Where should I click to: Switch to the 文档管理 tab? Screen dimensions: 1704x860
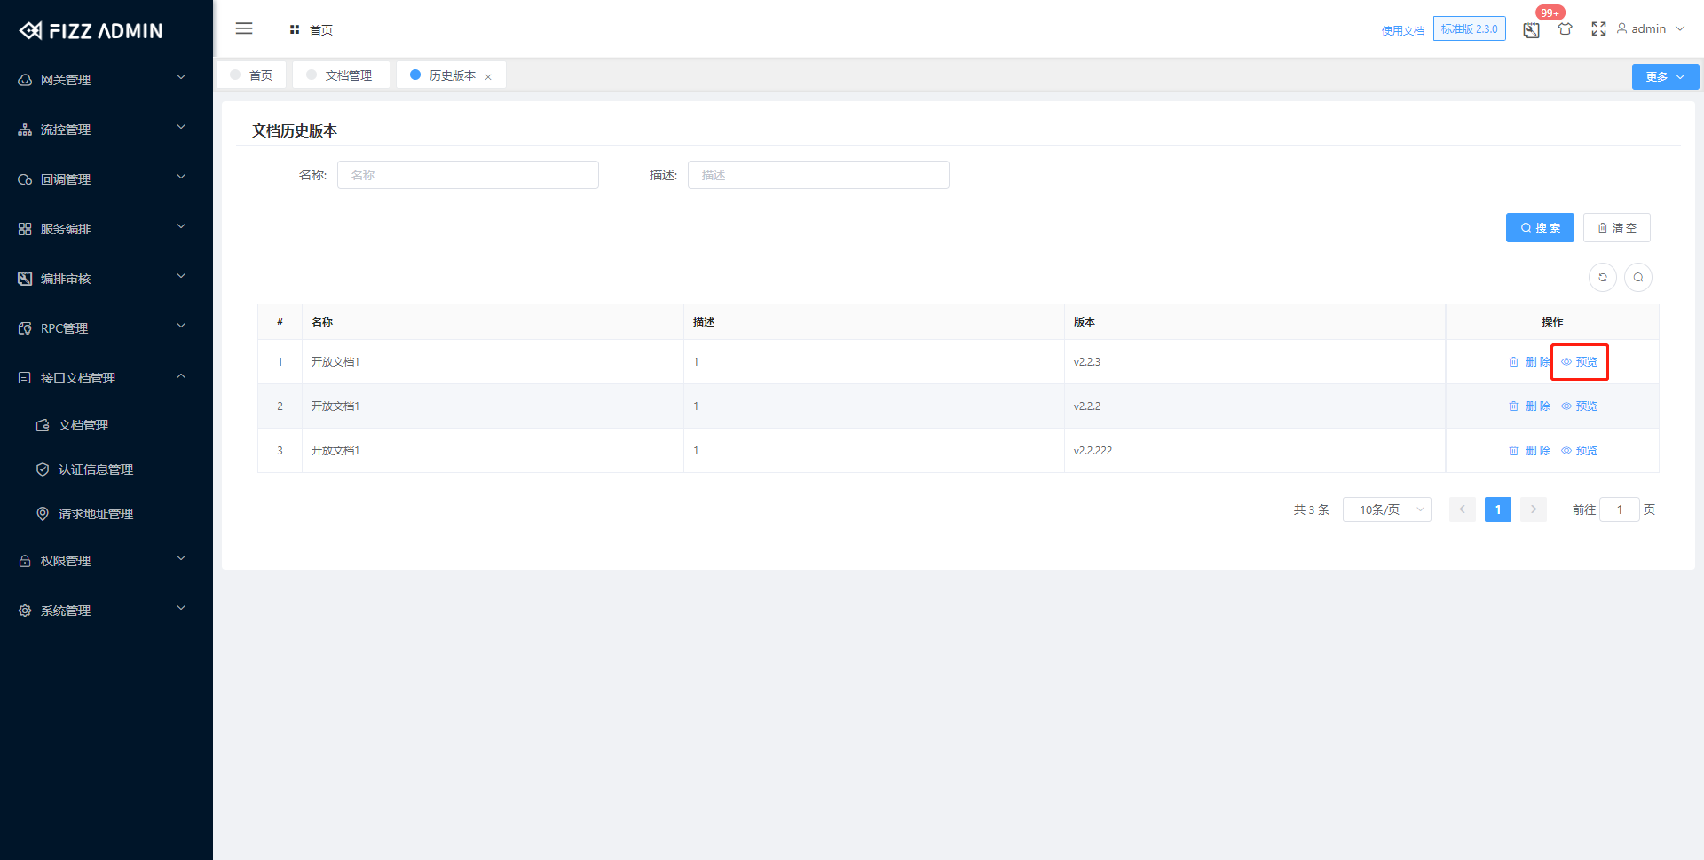point(348,75)
